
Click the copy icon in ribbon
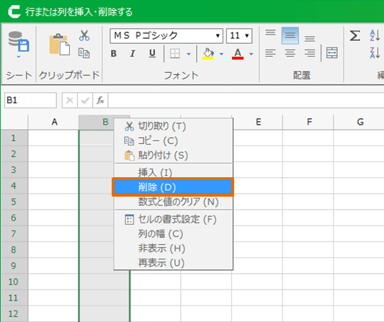[84, 53]
